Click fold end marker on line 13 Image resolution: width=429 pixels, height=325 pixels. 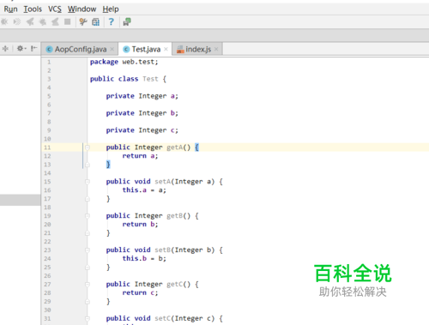coord(88,165)
